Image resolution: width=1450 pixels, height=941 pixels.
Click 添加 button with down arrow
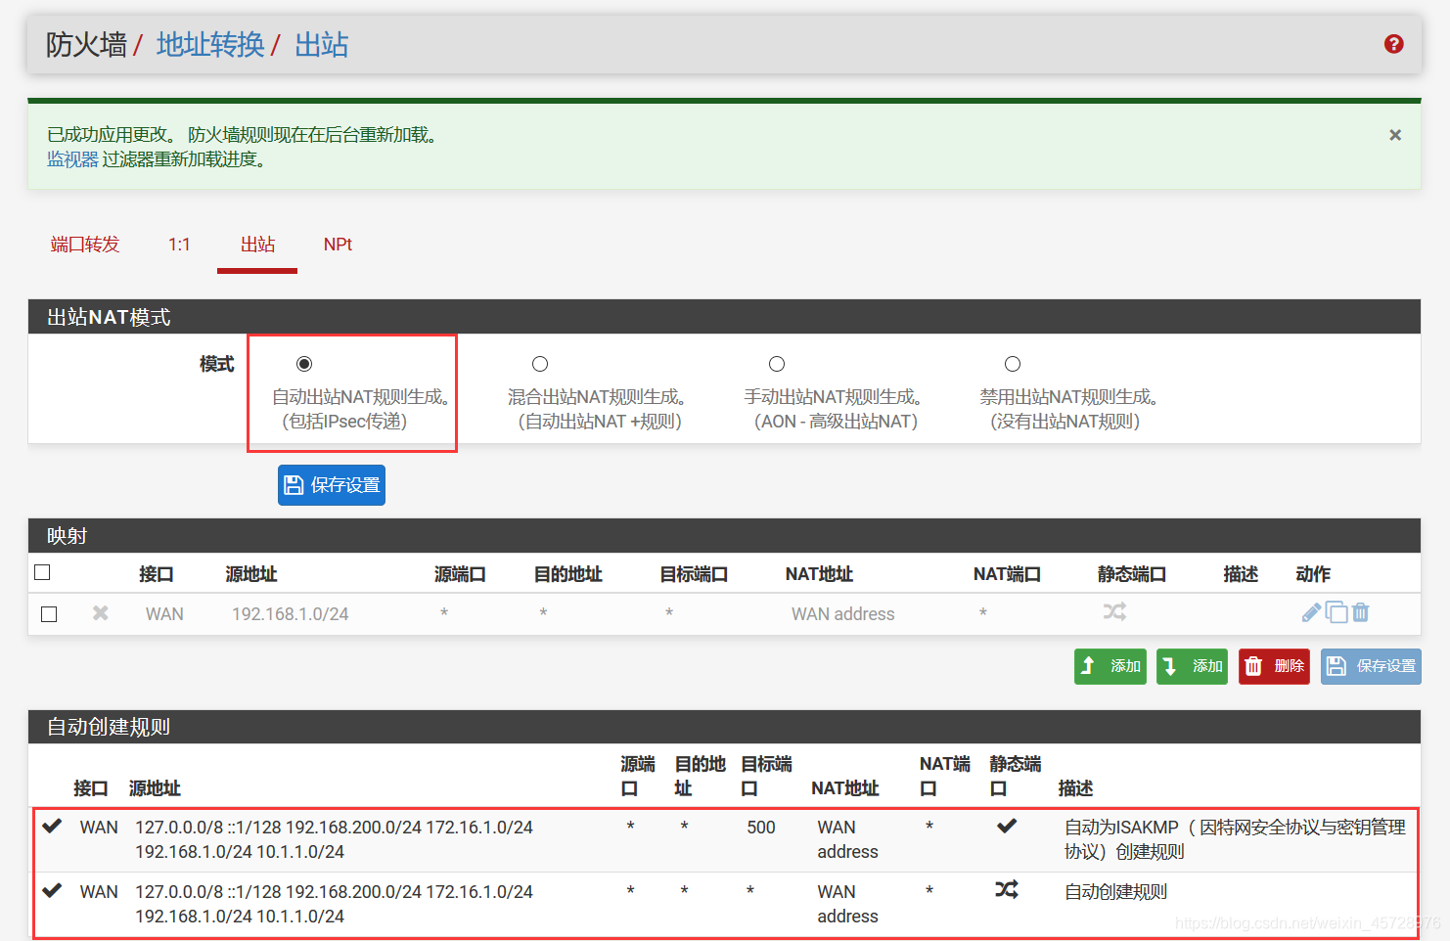pos(1192,666)
